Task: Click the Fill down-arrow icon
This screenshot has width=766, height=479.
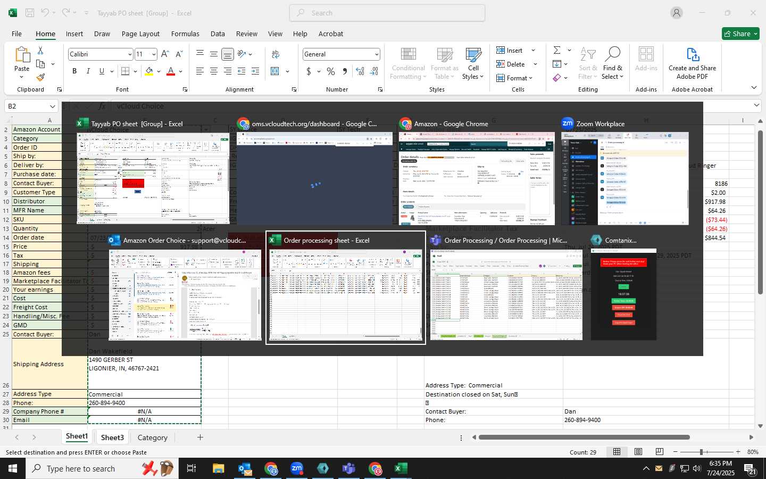Action: tap(557, 64)
